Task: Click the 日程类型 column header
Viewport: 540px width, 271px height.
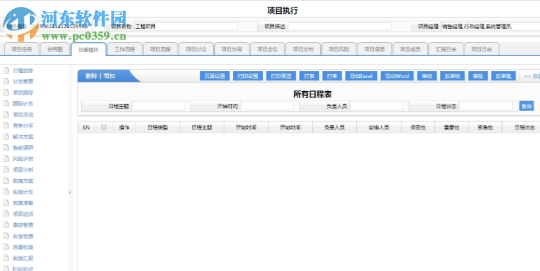Action: point(158,128)
